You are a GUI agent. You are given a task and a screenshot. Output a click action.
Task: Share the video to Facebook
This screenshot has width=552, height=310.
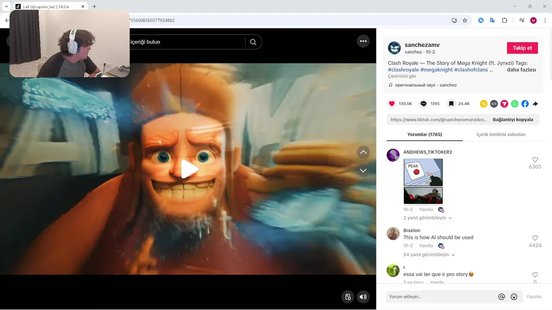(525, 104)
